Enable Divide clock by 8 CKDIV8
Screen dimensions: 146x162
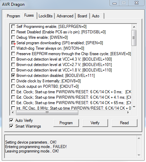(13, 81)
